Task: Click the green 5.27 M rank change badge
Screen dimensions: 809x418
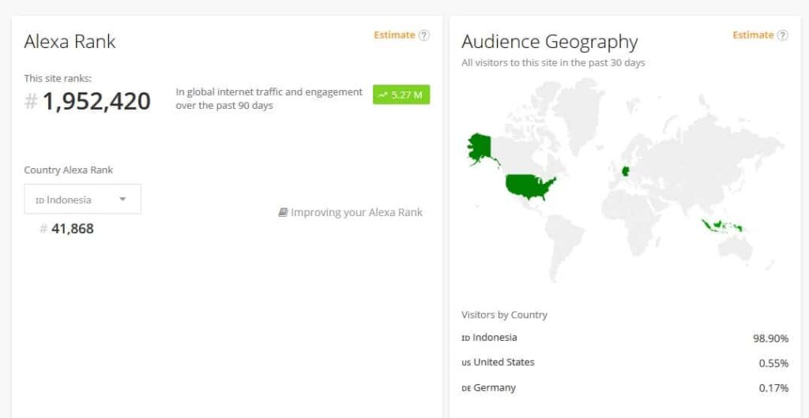Action: point(401,95)
